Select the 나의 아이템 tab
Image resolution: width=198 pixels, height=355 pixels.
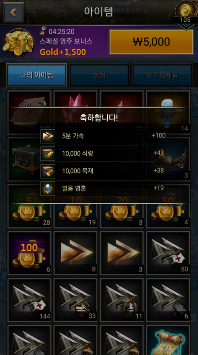tap(37, 75)
